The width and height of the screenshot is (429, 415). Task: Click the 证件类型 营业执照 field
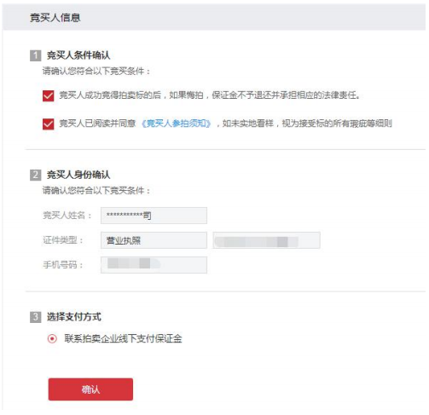tap(154, 240)
